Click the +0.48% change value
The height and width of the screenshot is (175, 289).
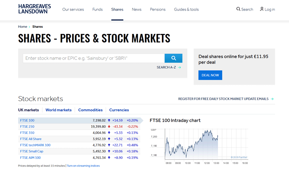point(132,145)
